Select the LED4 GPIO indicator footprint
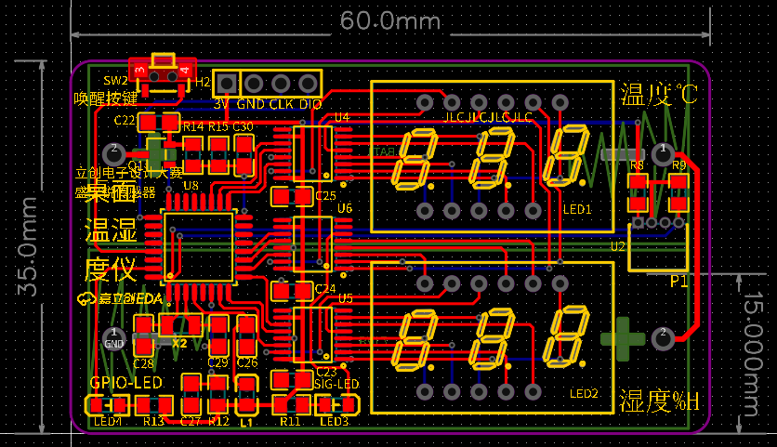 coord(108,406)
